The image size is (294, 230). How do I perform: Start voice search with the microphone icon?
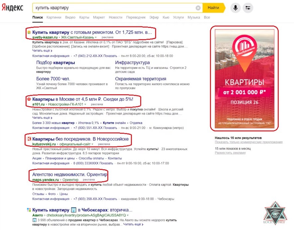[236, 8]
